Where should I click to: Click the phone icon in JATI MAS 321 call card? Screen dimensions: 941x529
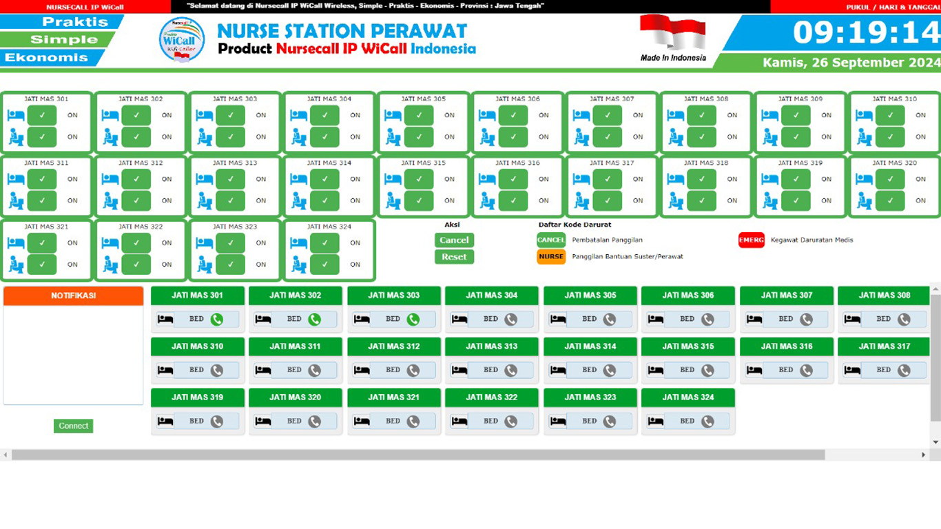point(413,422)
